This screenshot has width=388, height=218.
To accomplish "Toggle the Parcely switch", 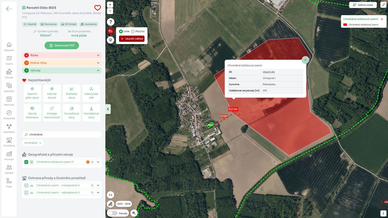I will pos(113,213).
